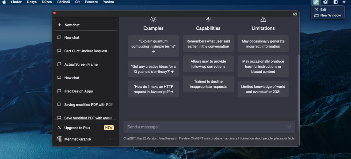Click the split-panel icon in the menu bar

pyautogui.click(x=335, y=2)
